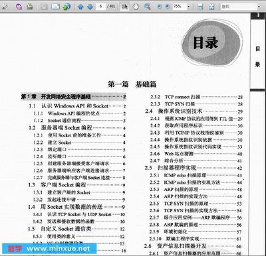Click entry 1.4 用 Socket 实现数据的传送
This screenshot has width=266, height=256.
pos(76,207)
